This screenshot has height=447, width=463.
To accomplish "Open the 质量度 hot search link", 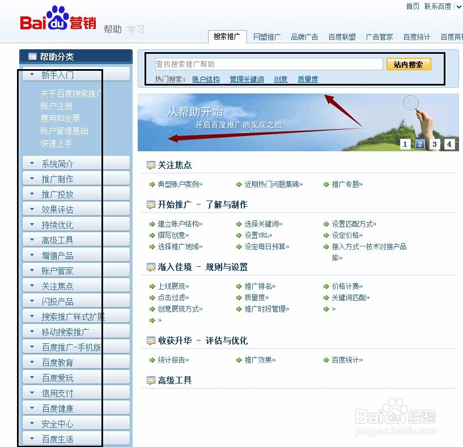I will pos(308,79).
